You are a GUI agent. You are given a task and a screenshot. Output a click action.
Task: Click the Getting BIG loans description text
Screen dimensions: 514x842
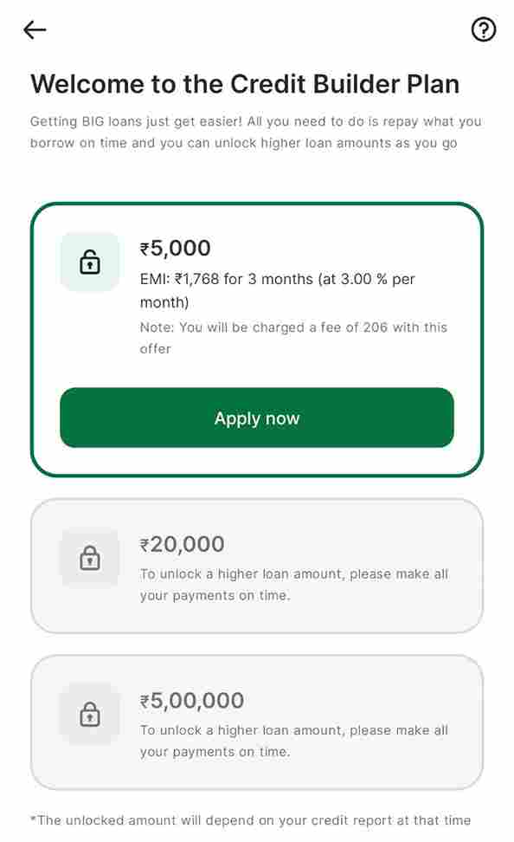(x=256, y=132)
